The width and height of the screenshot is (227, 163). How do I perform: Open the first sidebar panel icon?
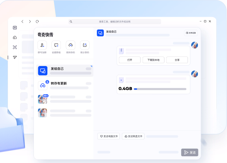[15, 27]
